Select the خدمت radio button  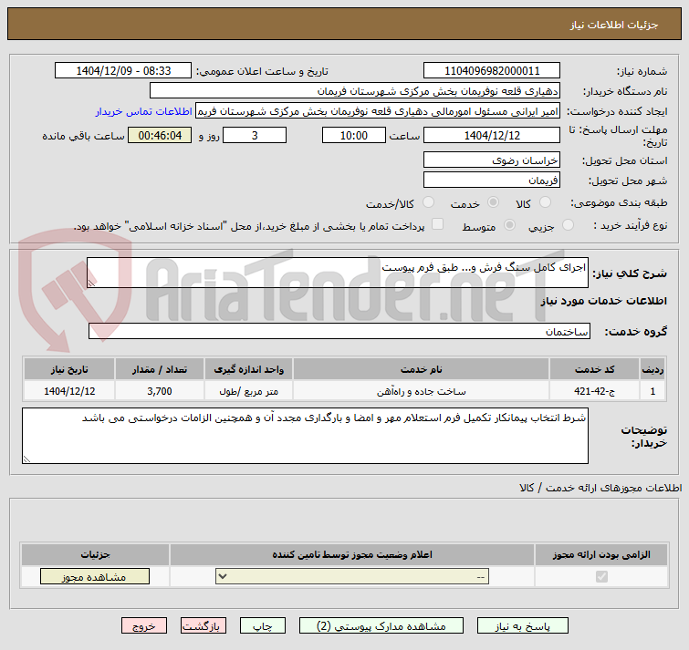tap(493, 202)
